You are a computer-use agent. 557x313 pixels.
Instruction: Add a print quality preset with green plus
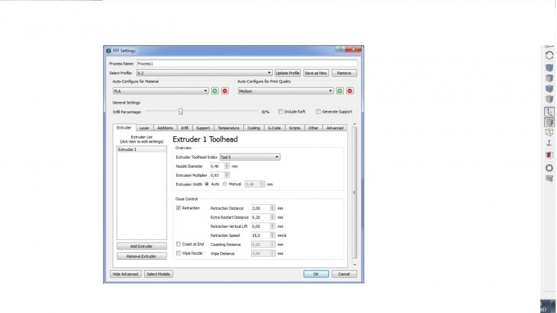pos(340,91)
